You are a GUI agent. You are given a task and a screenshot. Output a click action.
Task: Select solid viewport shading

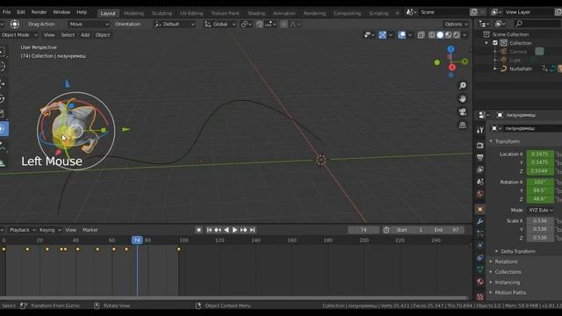[x=440, y=35]
